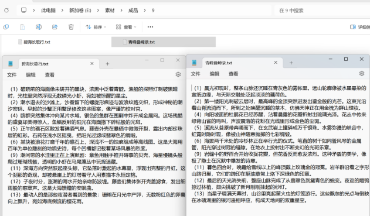The width and height of the screenshot is (370, 216).
Task: Open settings gear in 碧海长歌行 Notepad
Action: [178, 75]
